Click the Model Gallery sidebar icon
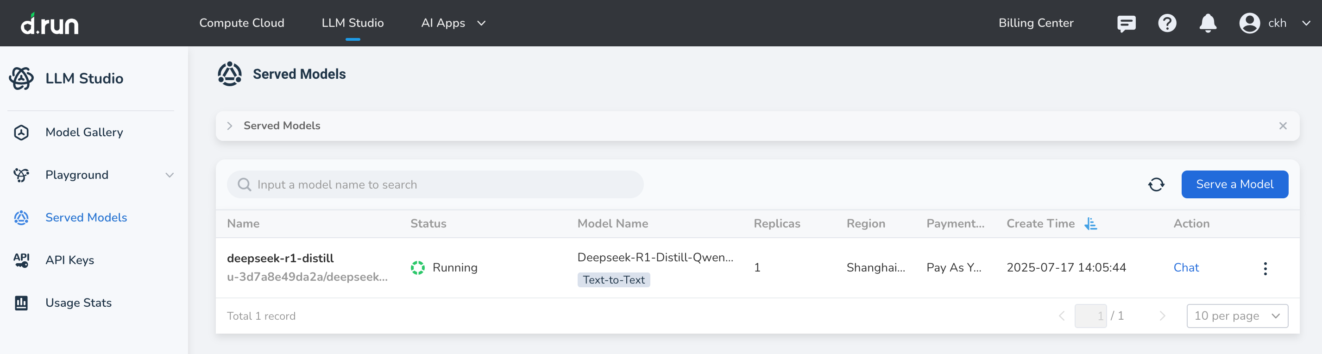The height and width of the screenshot is (354, 1322). 21,133
